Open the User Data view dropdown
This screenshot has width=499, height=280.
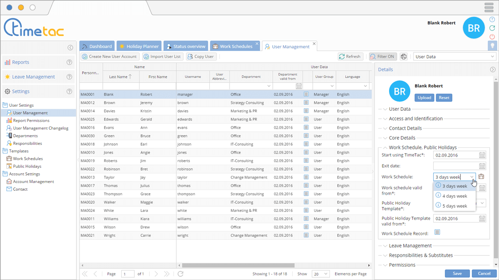coord(454,57)
